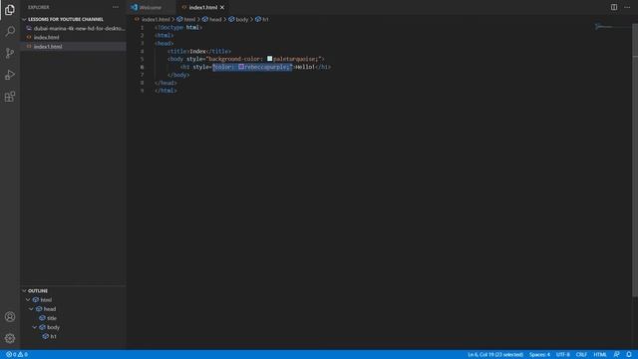Click the html breadcrumb segment
This screenshot has height=359, width=638.
[x=189, y=19]
